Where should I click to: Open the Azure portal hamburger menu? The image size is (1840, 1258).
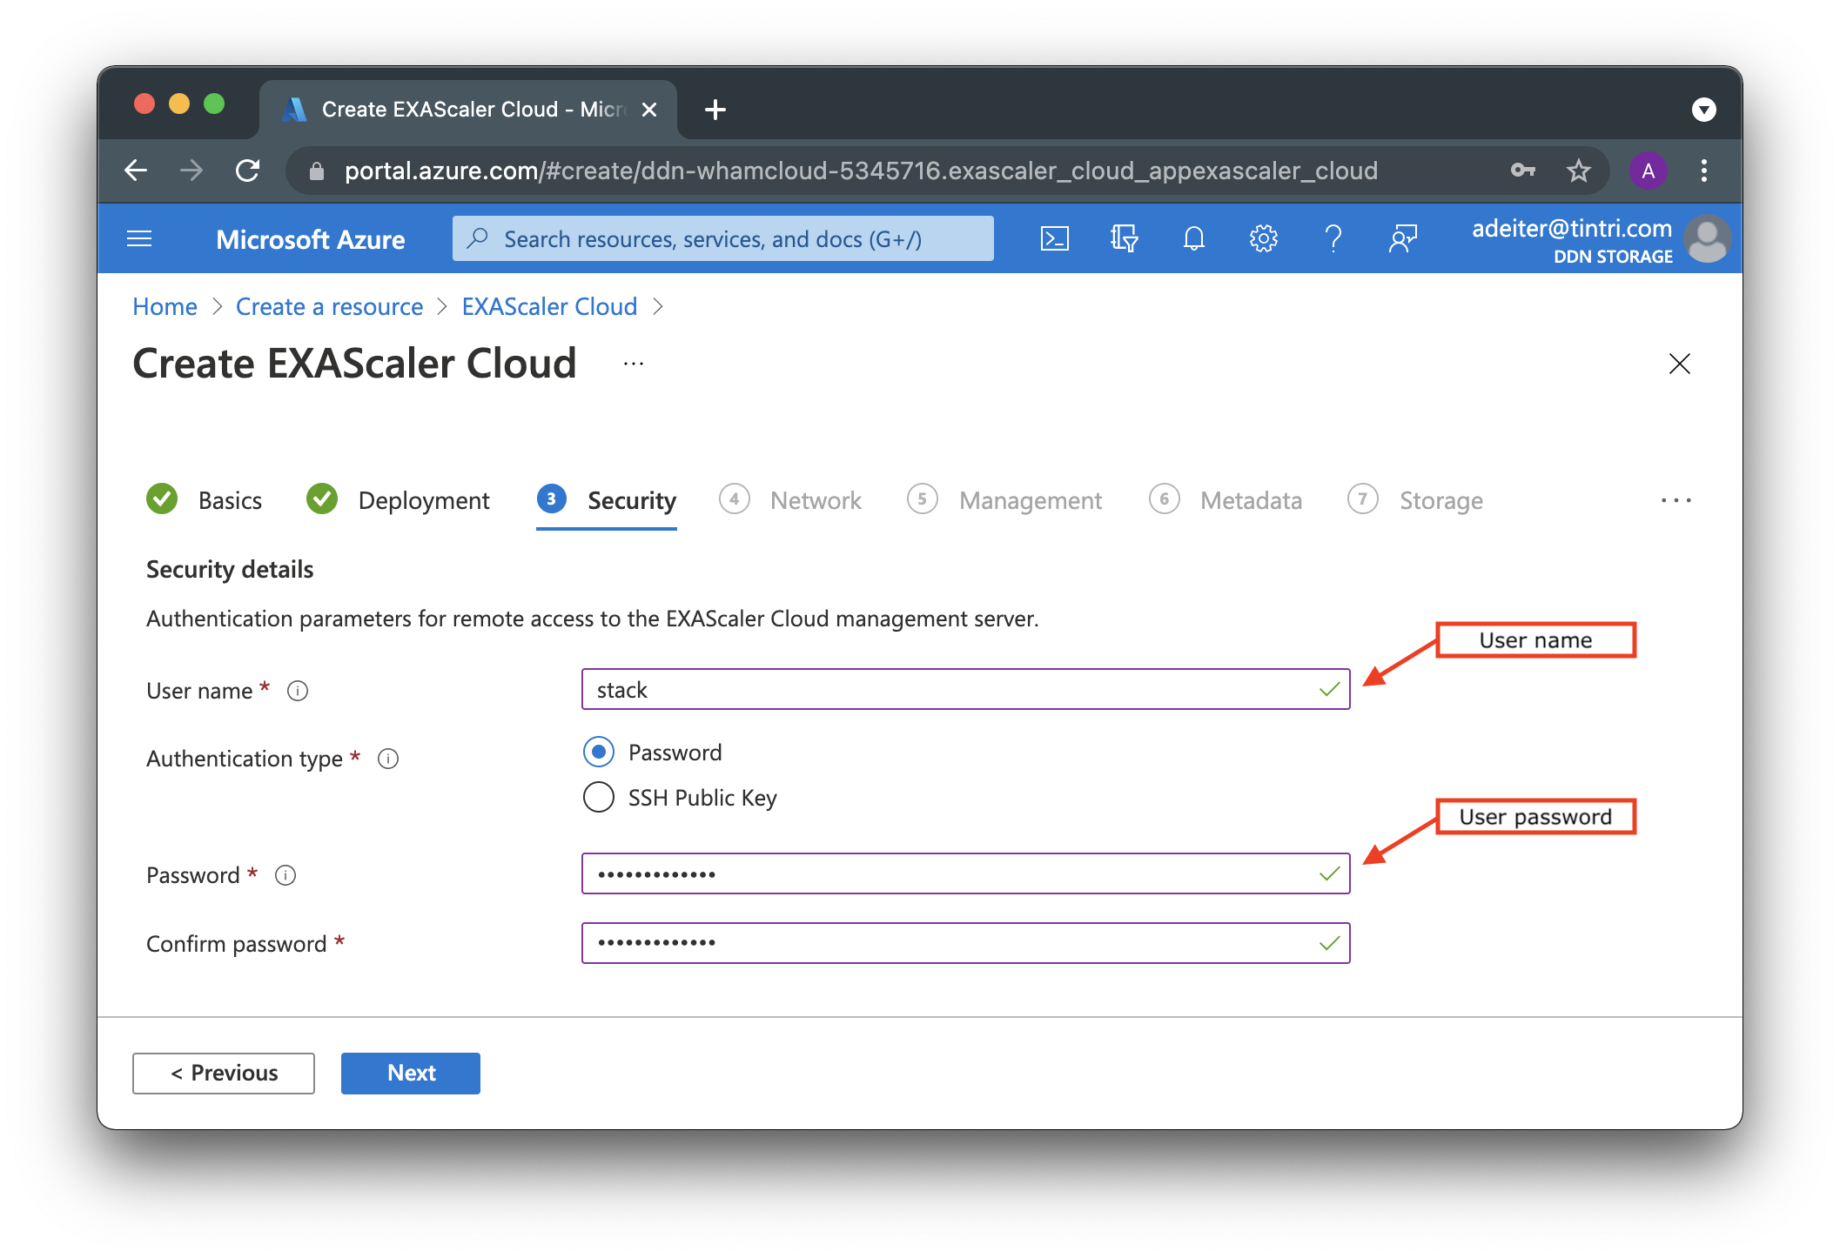139,238
